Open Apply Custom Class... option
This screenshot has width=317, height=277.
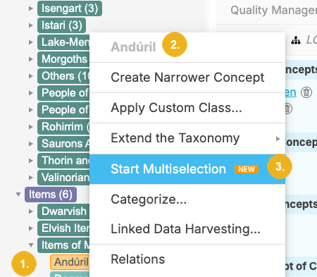tap(187, 108)
